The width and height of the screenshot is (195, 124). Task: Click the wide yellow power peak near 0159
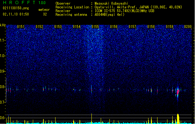click(178, 119)
